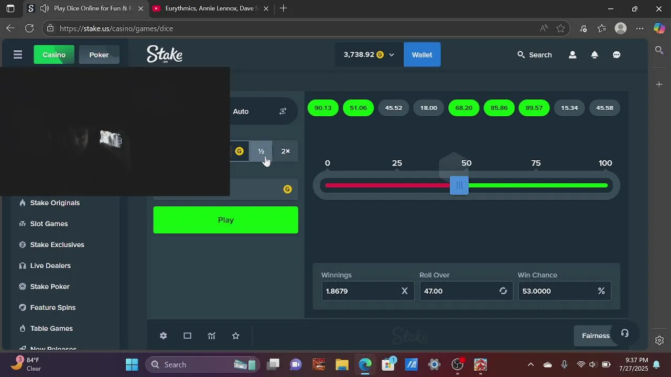The width and height of the screenshot is (671, 377).
Task: Click the Win Chance percentage field
Action: click(x=564, y=291)
